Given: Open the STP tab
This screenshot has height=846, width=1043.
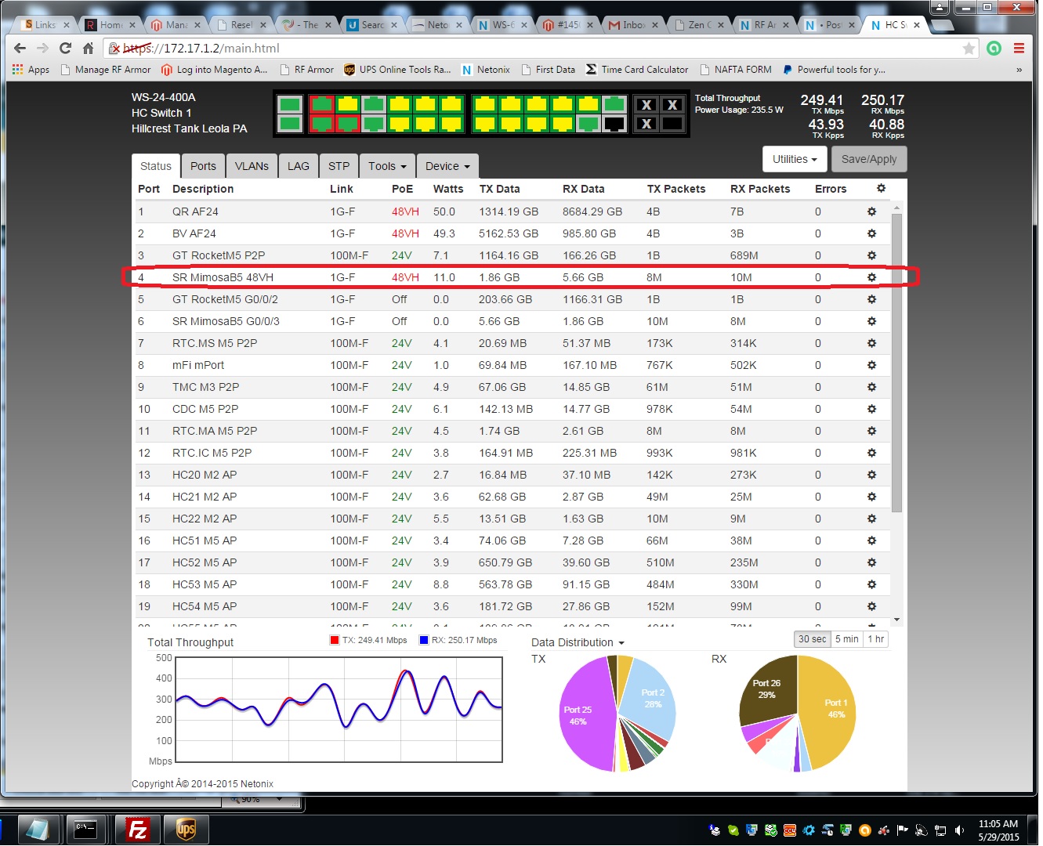Looking at the screenshot, I should coord(339,166).
